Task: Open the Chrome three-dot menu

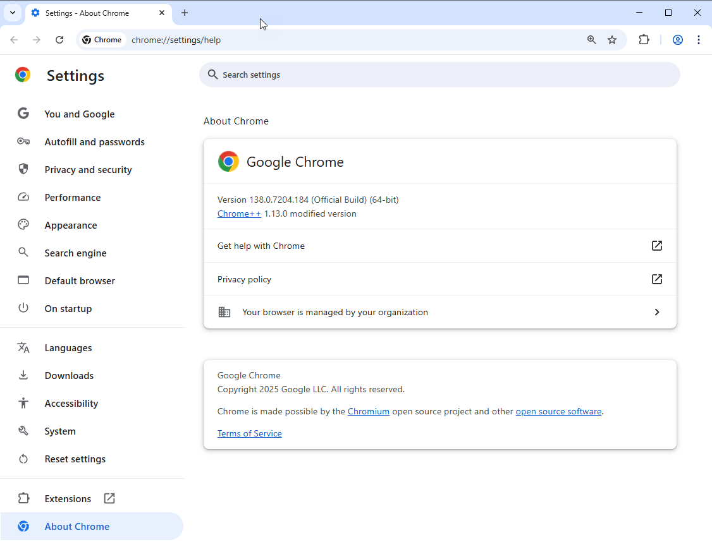Action: point(698,40)
